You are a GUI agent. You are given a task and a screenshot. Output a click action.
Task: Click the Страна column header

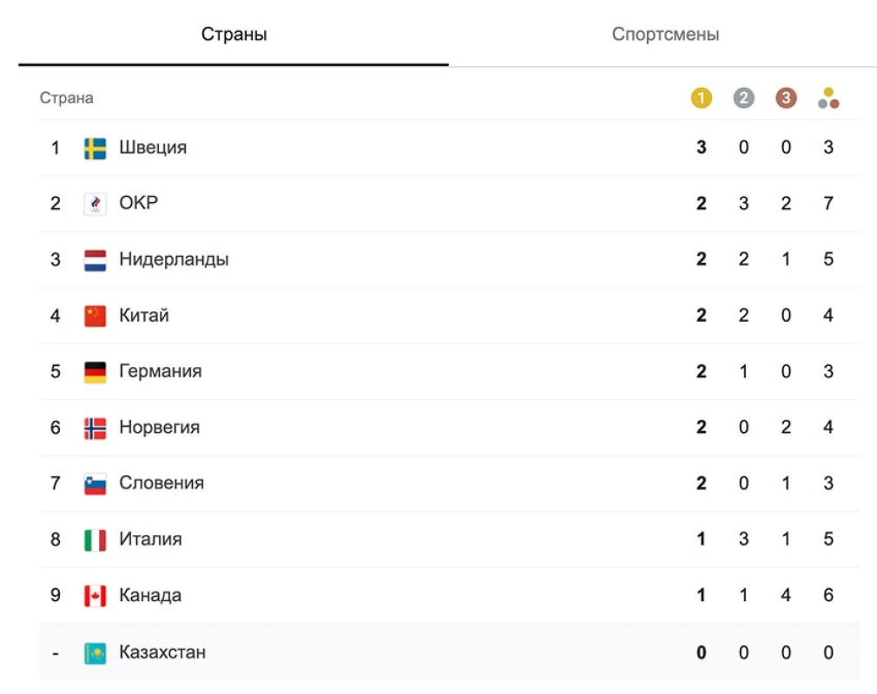[66, 98]
